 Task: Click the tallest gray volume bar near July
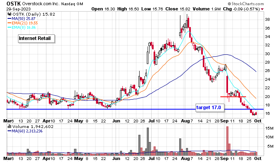(x=148, y=142)
